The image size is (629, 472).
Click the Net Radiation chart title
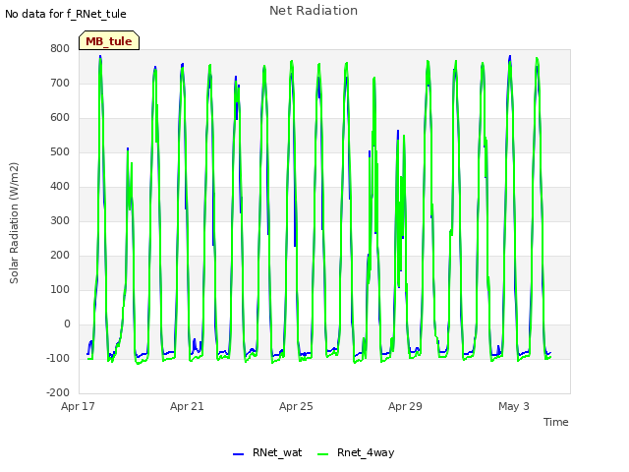coord(314,11)
